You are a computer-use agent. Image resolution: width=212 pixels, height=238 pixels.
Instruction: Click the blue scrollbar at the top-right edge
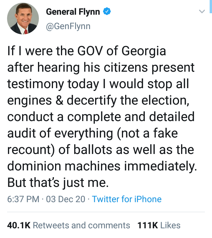211,6
